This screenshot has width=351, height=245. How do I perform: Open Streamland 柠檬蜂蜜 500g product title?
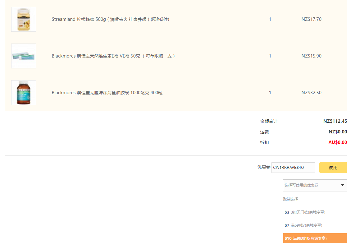110,19
